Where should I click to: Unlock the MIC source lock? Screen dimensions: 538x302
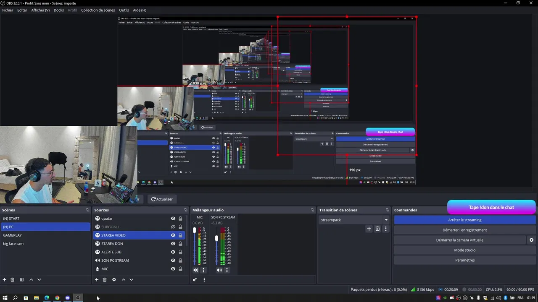coord(180,269)
